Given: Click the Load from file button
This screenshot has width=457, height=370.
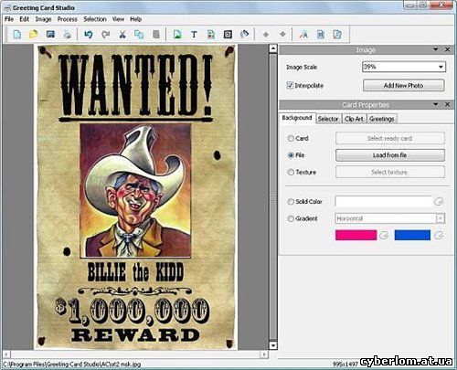Looking at the screenshot, I should 390,155.
